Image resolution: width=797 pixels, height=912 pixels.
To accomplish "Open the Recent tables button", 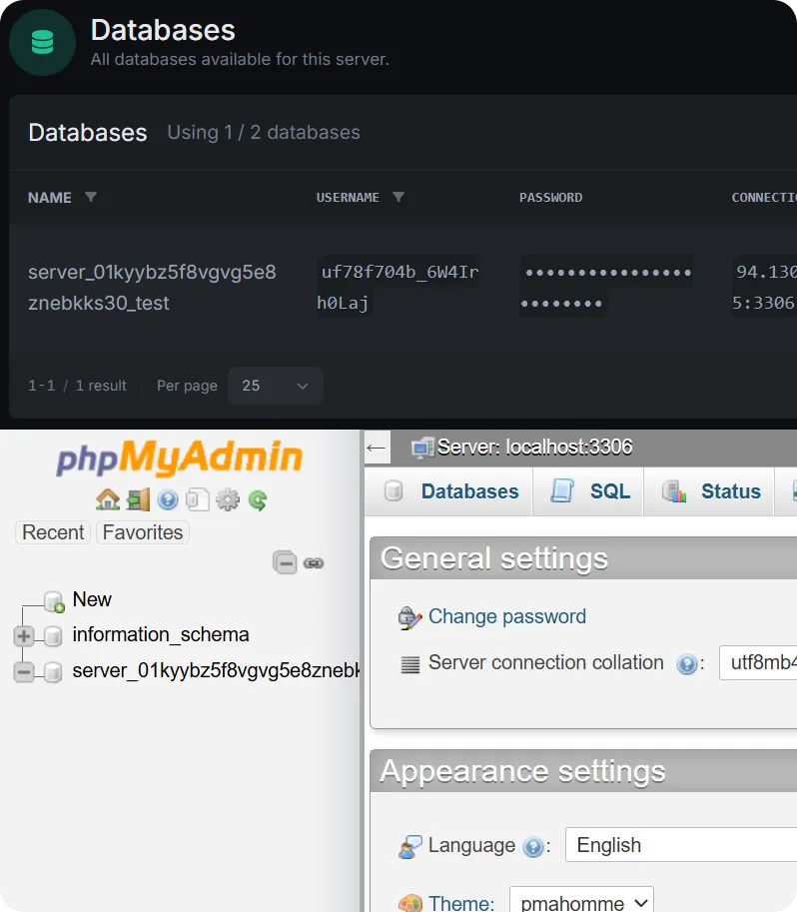I will (53, 532).
